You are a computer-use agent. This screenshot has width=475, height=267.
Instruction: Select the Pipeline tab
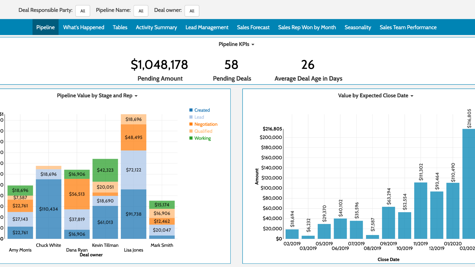45,27
